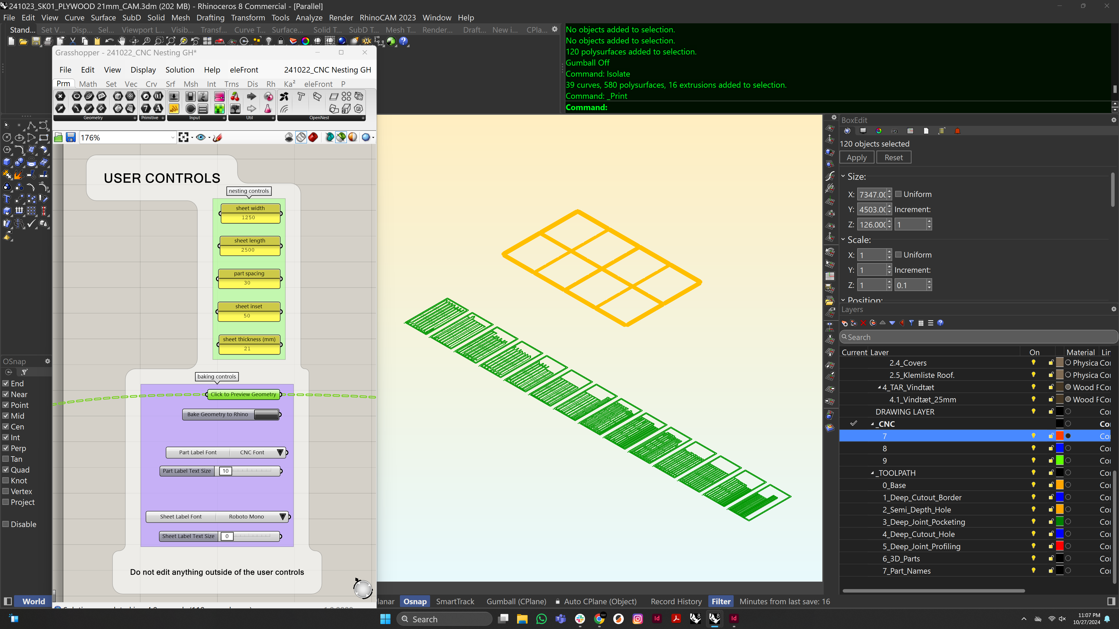1119x629 pixels.
Task: Click the red car icon in Rhino toolbar
Action: (219, 41)
